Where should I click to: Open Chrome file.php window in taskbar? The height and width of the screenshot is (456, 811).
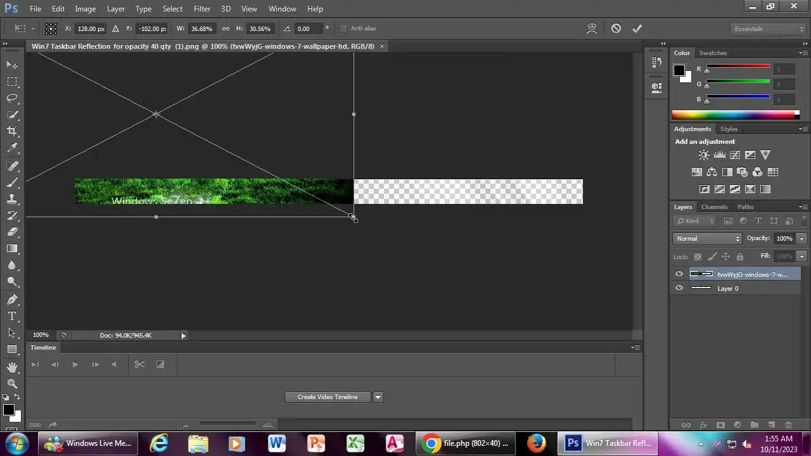point(466,443)
